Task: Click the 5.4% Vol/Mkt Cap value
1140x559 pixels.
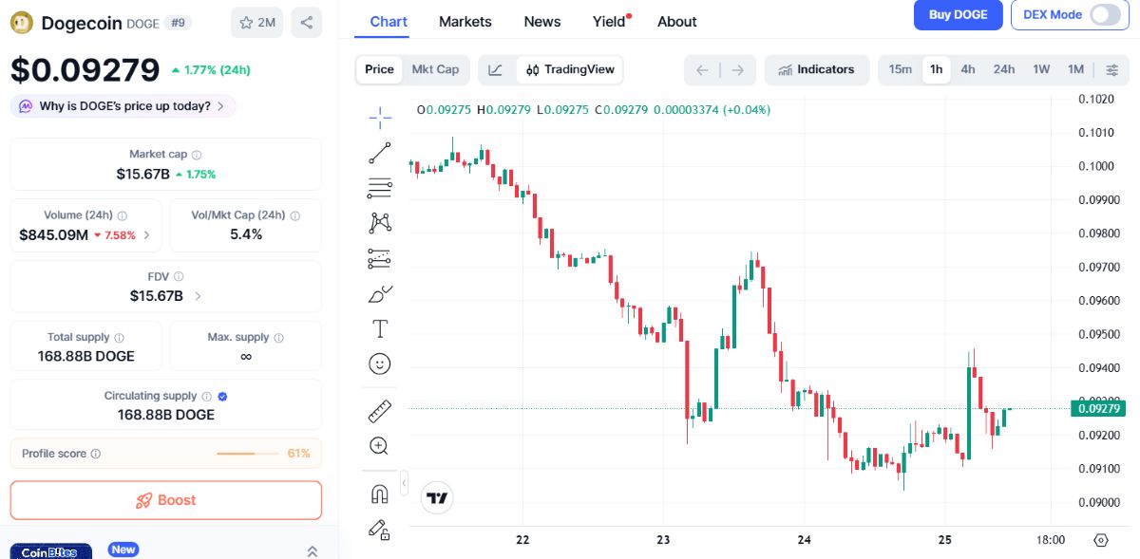Action: tap(246, 234)
